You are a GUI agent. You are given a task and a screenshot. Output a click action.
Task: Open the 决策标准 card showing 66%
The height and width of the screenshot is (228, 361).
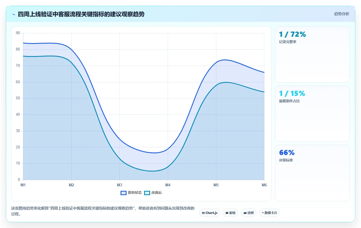(x=312, y=173)
